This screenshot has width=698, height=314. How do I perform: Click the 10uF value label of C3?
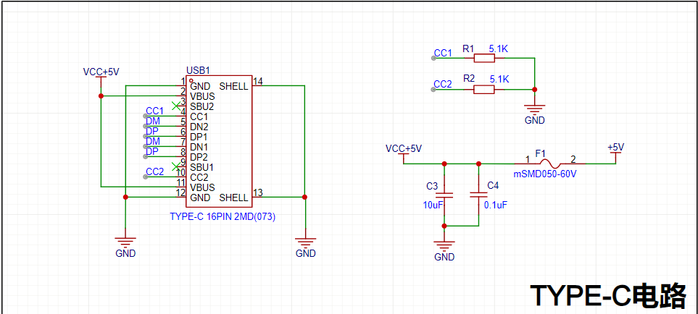(x=433, y=205)
